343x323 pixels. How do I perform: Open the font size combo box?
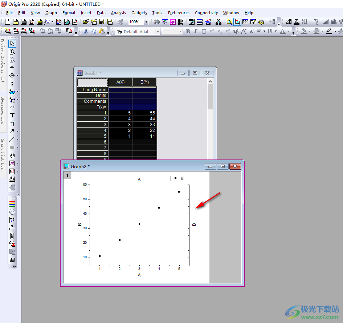(x=172, y=32)
